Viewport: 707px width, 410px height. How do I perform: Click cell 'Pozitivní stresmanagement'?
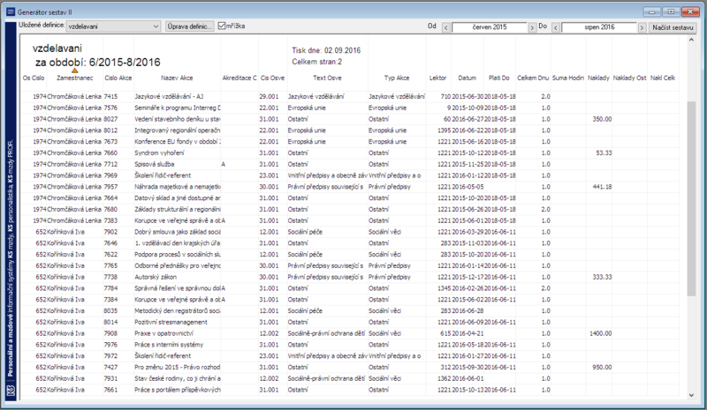pos(171,322)
